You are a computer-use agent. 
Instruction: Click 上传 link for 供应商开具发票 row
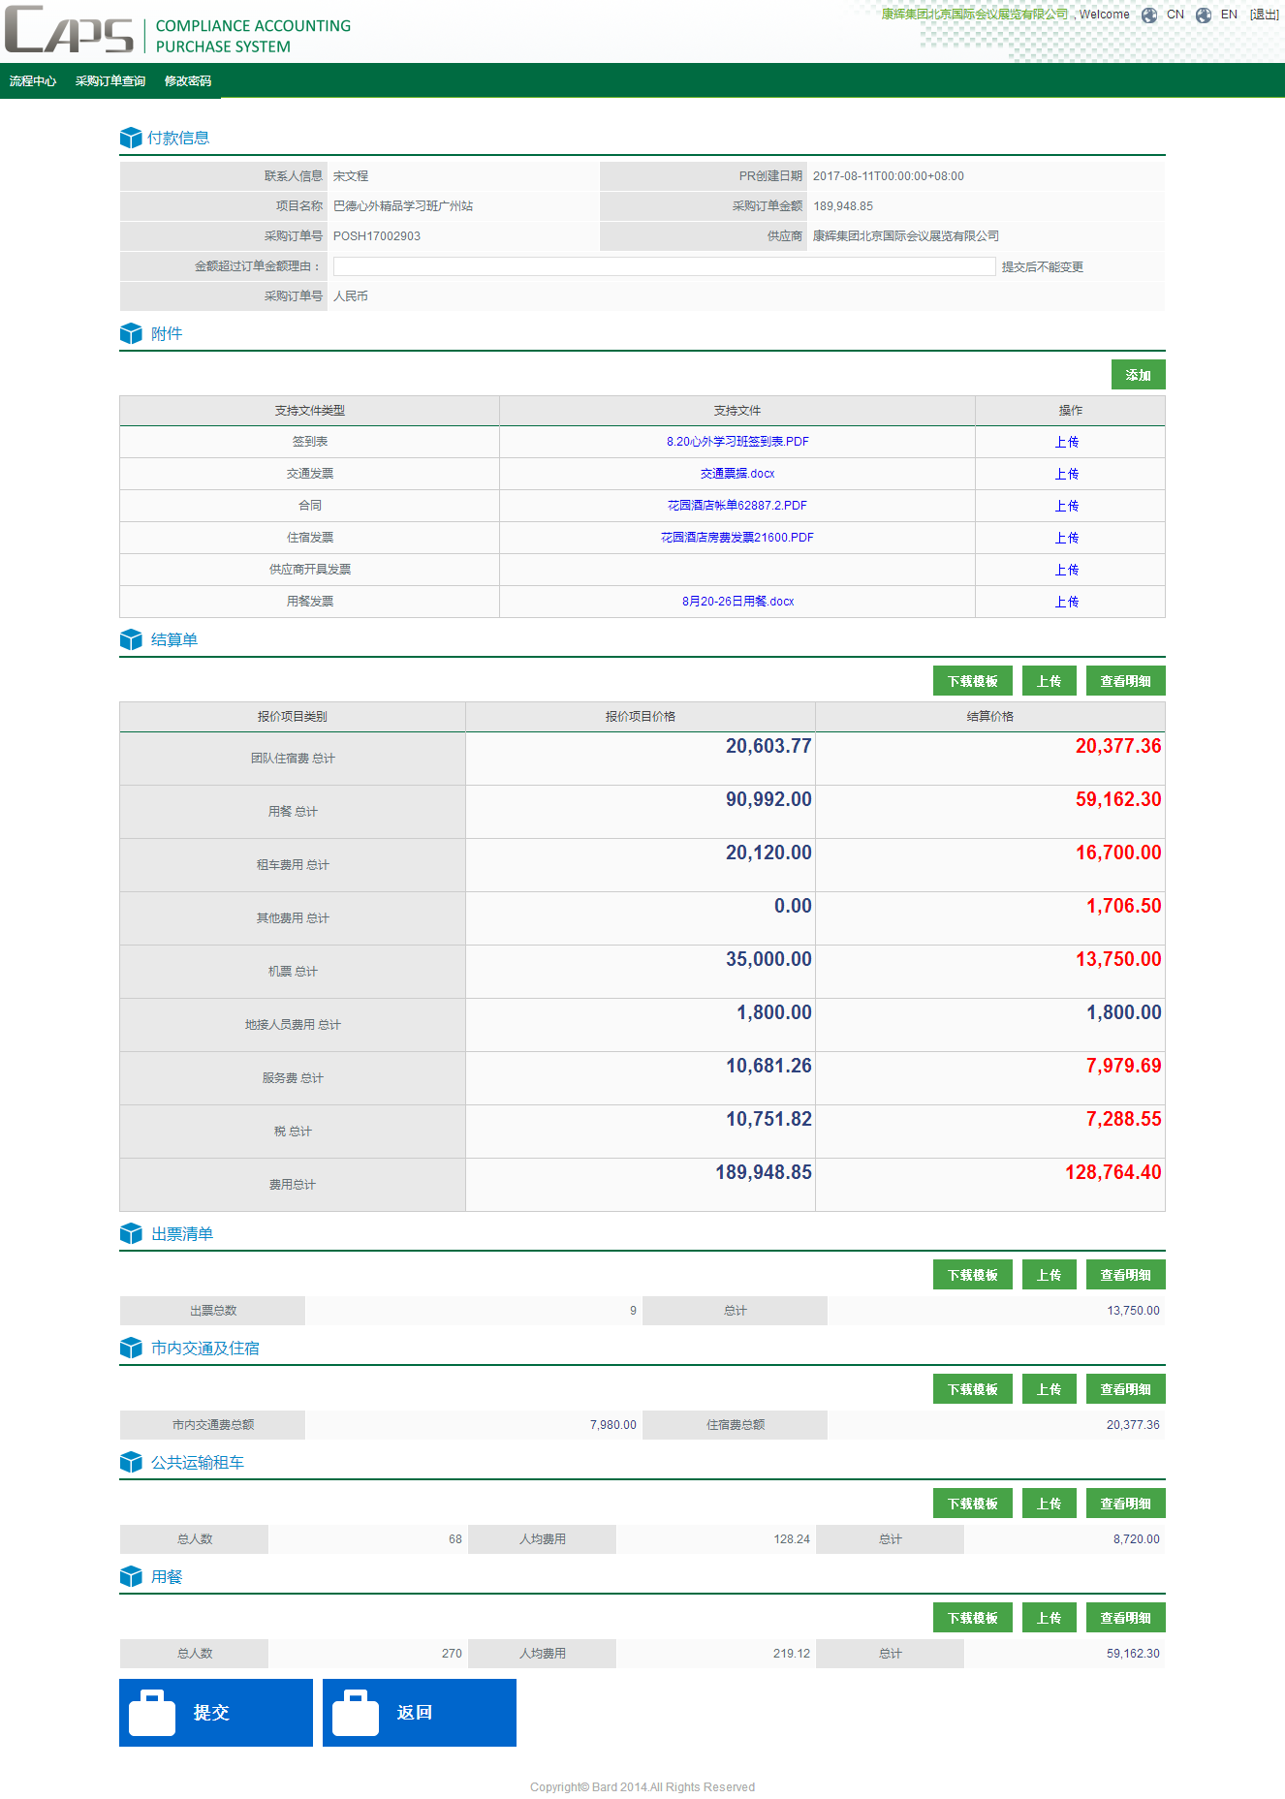click(x=1067, y=570)
